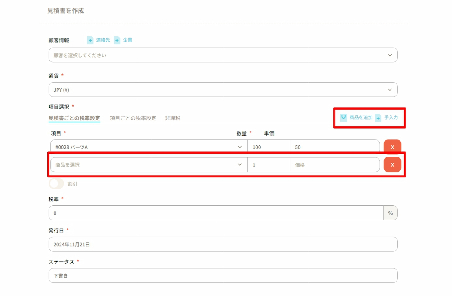The image size is (452, 296).
Task: Click the empty 価格 price field
Action: [335, 165]
